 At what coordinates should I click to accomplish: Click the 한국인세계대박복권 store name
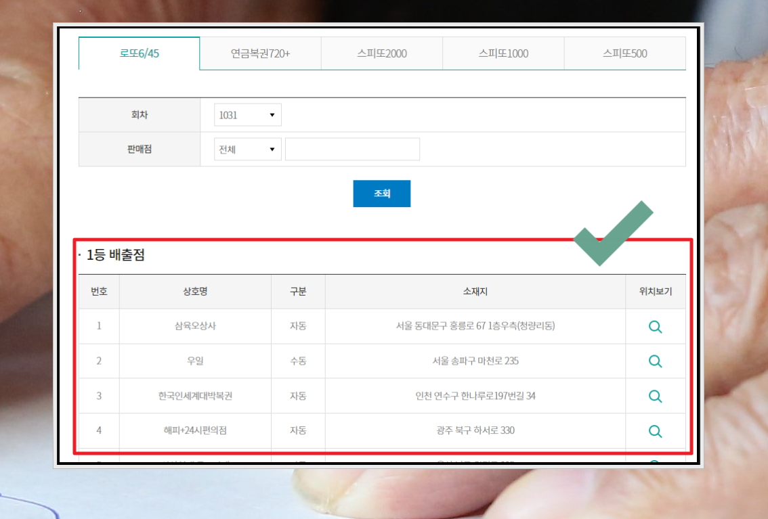tap(195, 396)
